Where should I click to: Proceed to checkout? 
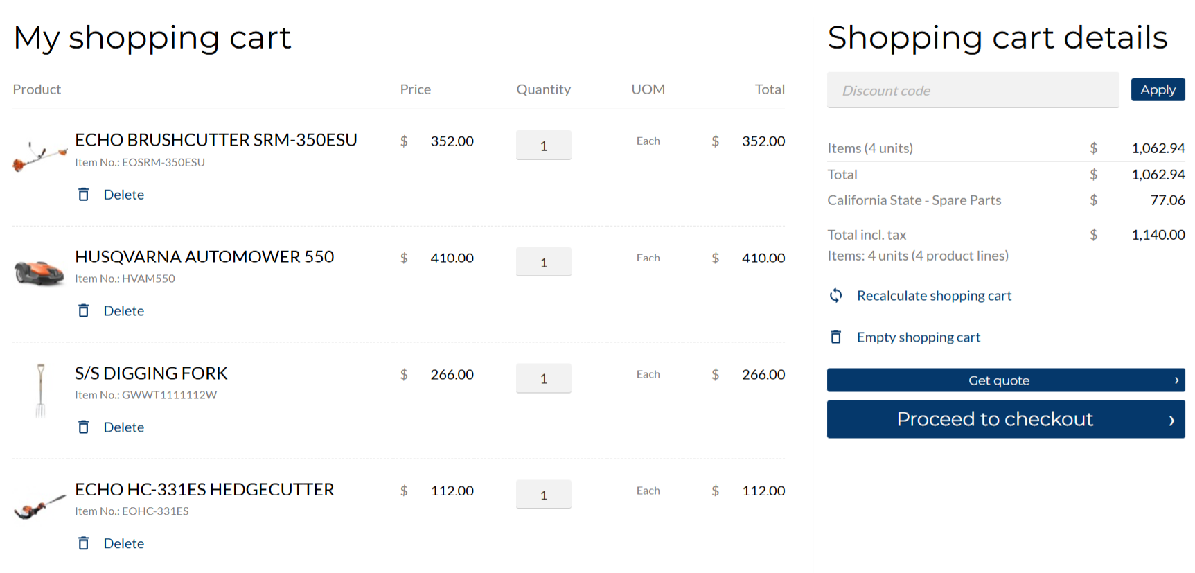[1006, 419]
